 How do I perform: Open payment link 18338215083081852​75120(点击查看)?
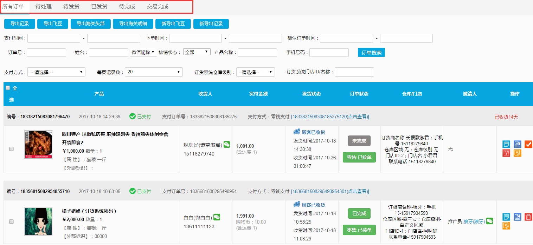(x=330, y=117)
